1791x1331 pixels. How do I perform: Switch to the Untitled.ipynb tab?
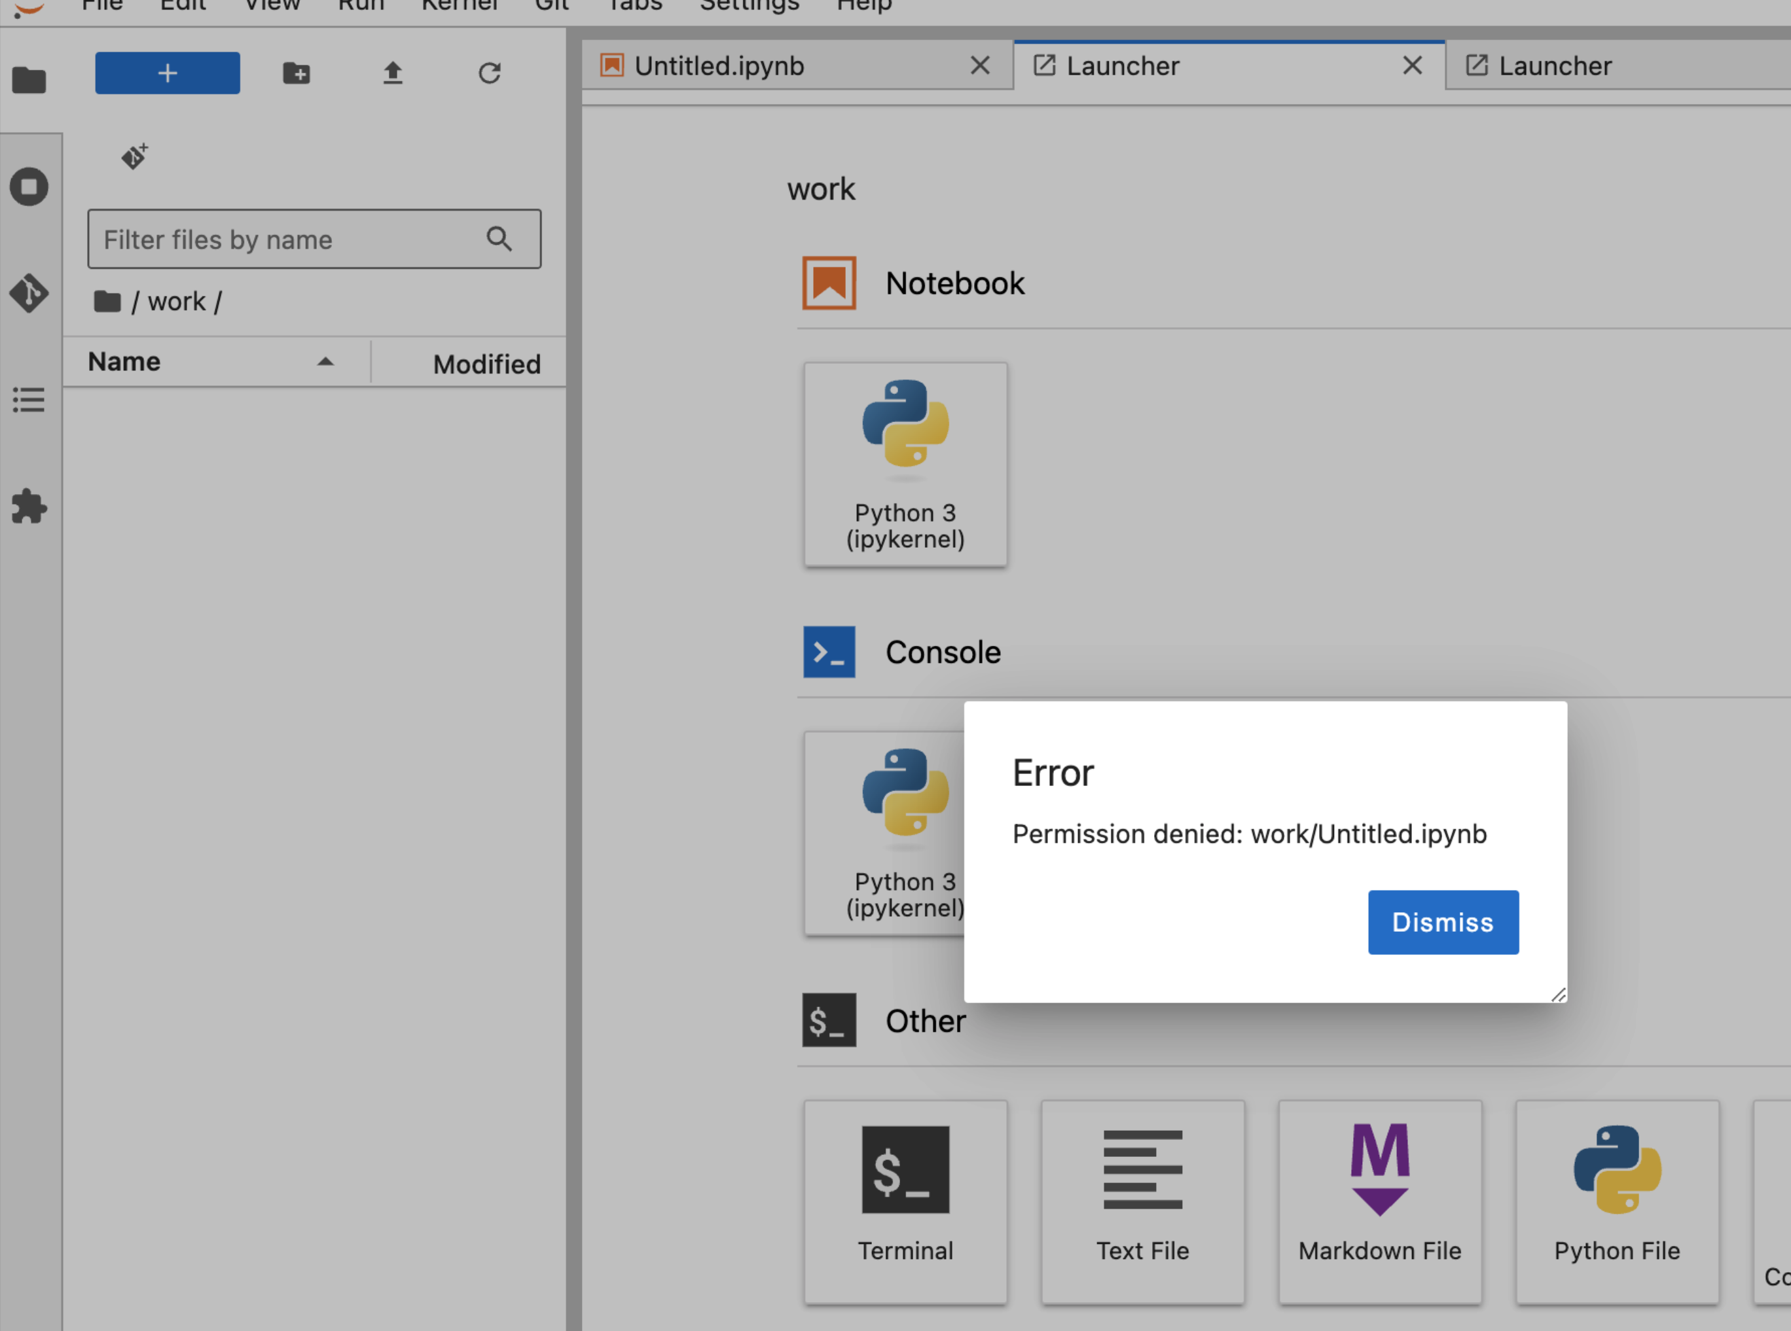point(719,66)
